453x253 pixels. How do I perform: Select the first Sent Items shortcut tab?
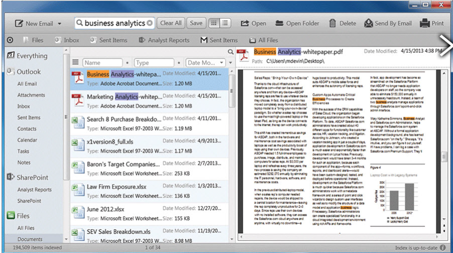(109, 40)
